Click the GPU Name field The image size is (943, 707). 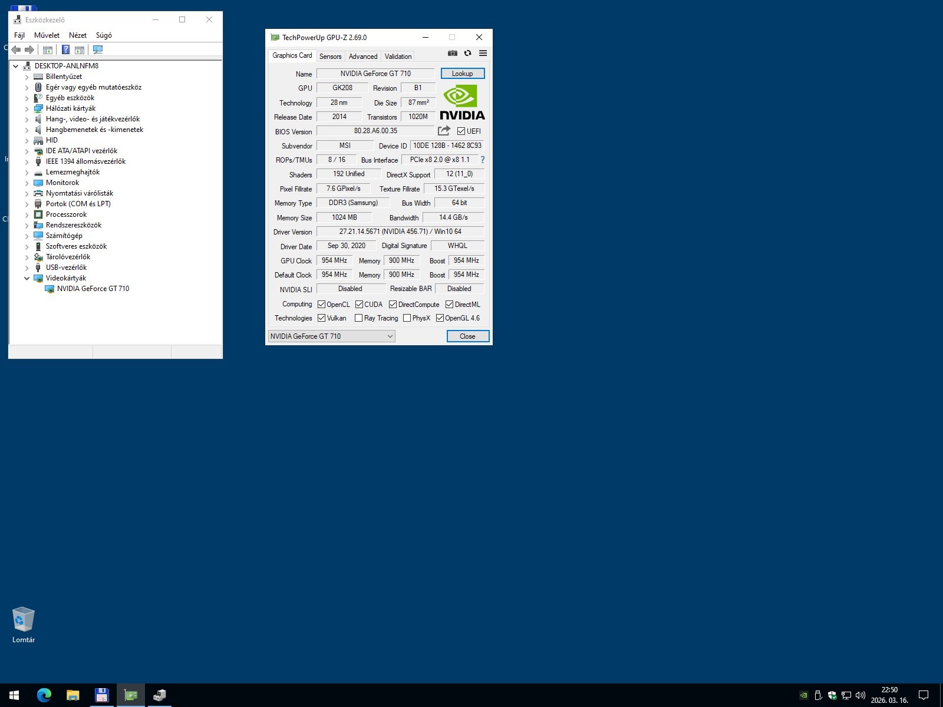point(375,74)
